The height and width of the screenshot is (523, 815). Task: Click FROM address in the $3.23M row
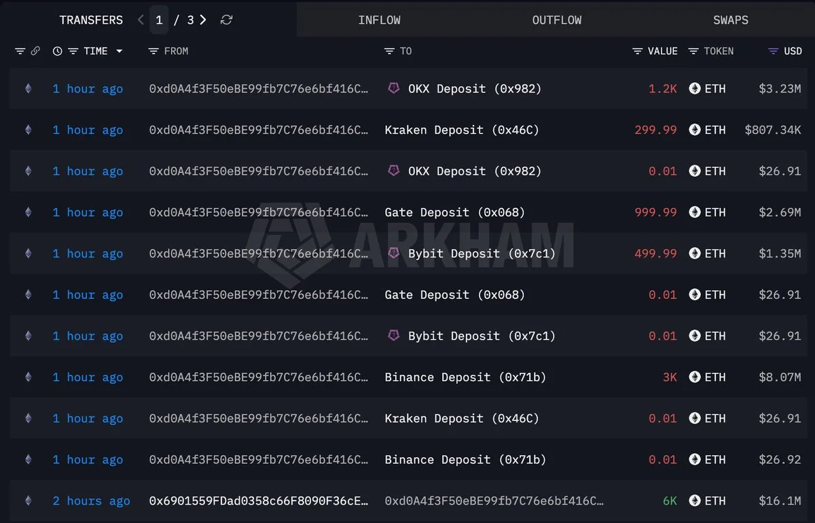tap(259, 88)
